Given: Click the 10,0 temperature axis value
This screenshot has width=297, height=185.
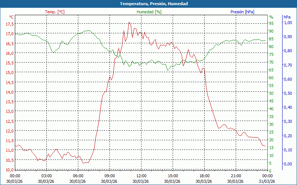Looking at the screenshot, I should point(10,169).
